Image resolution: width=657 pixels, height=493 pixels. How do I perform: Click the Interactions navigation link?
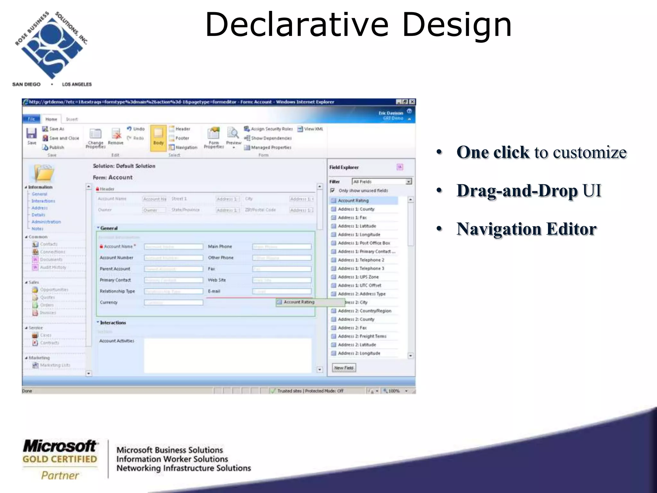(43, 201)
